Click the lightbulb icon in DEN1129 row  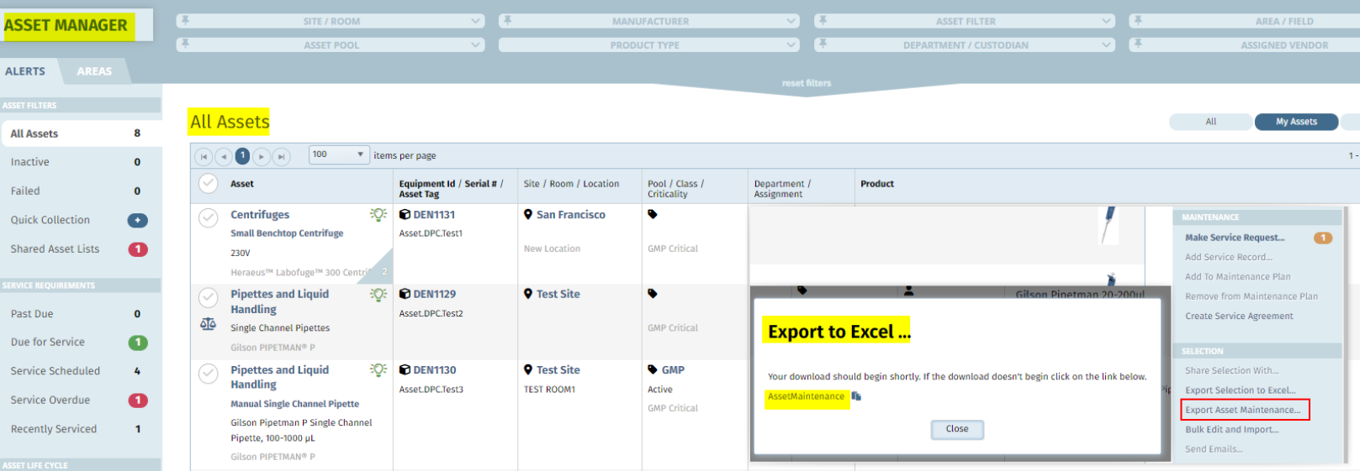pos(378,294)
